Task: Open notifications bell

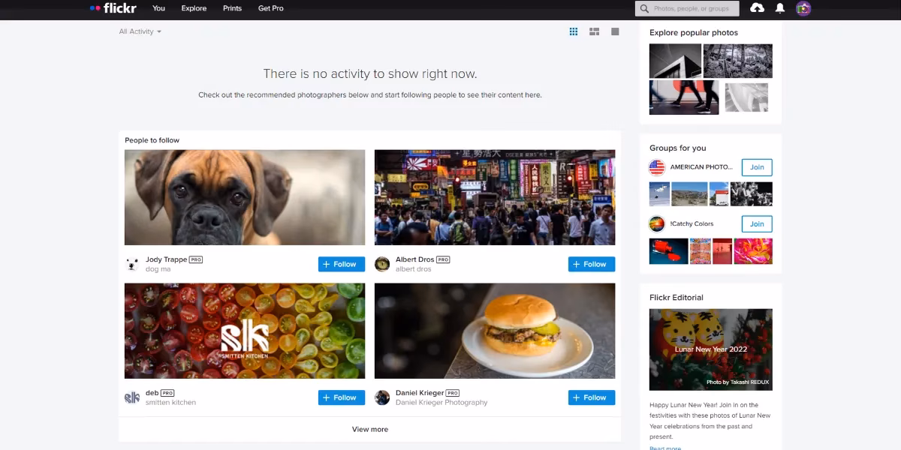Action: coord(779,8)
